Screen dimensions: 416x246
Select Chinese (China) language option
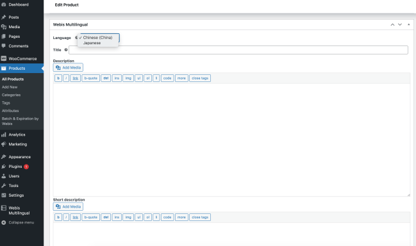(97, 38)
